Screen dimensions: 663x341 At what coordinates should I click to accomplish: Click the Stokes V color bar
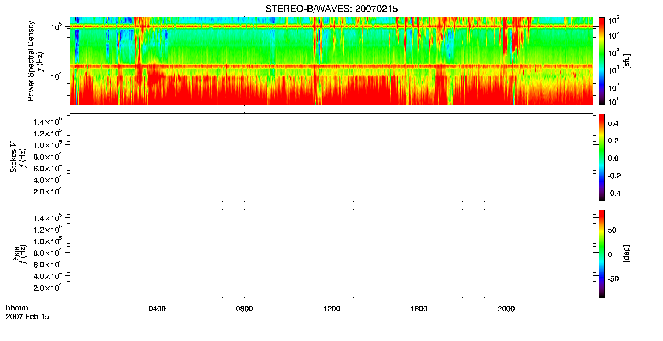pyautogui.click(x=602, y=157)
